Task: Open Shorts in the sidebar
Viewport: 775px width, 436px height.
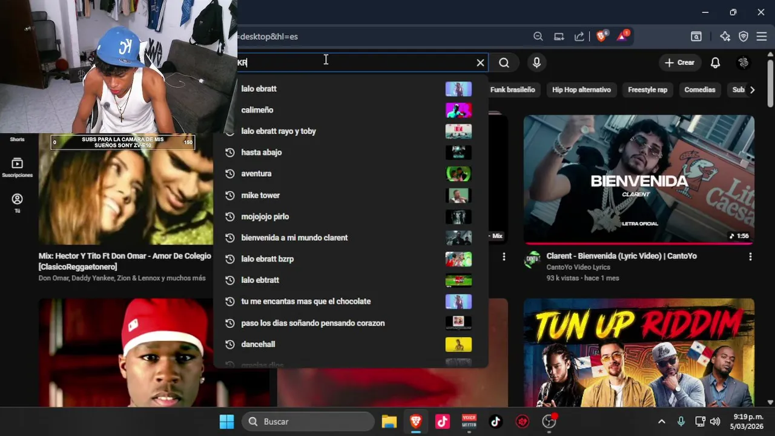Action: click(x=17, y=139)
